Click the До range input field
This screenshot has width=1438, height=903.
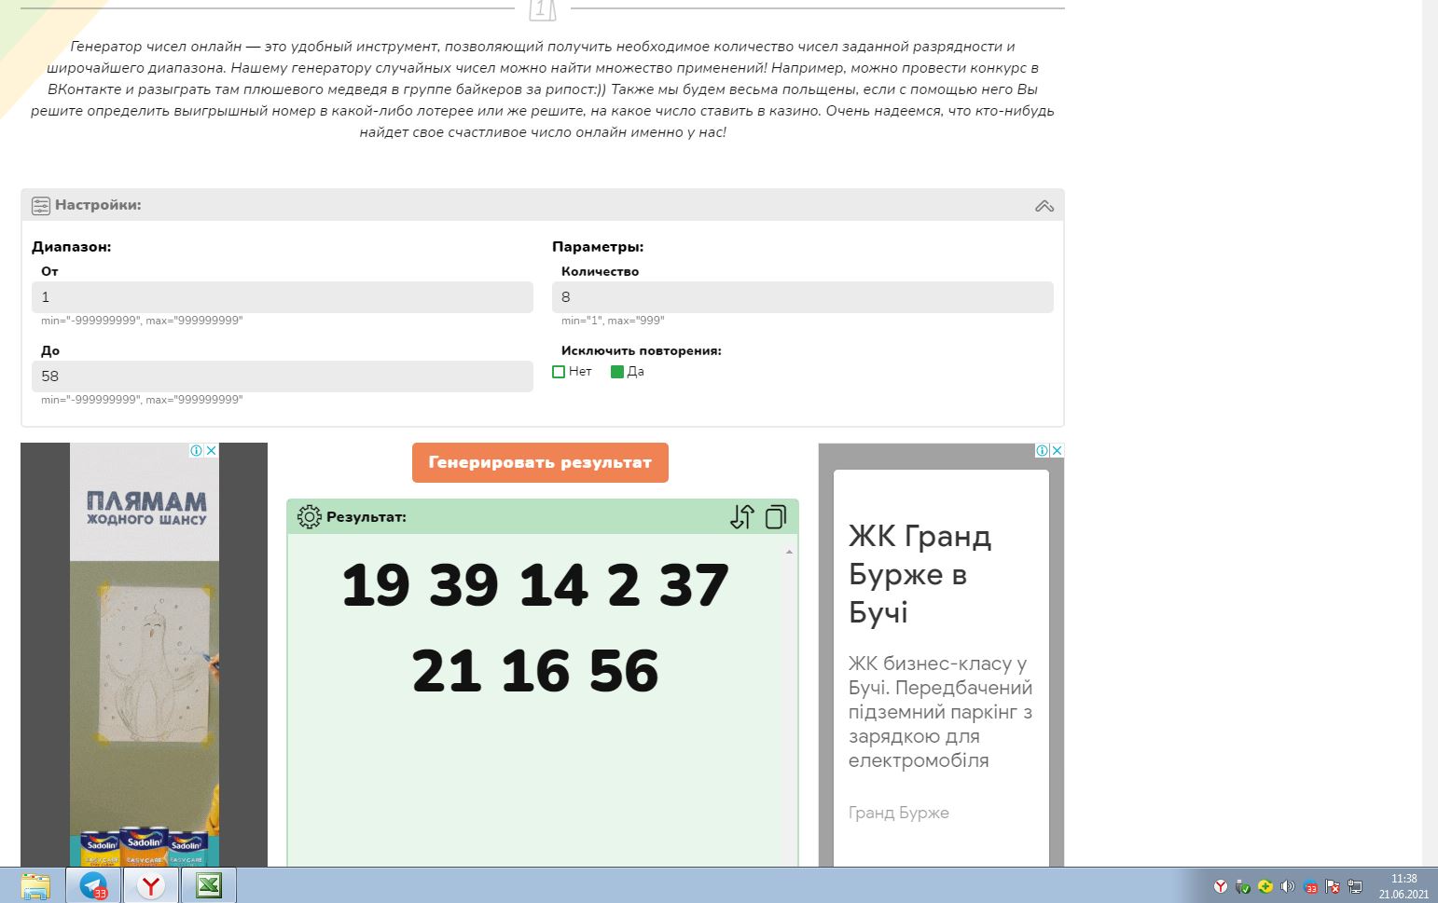tap(283, 376)
